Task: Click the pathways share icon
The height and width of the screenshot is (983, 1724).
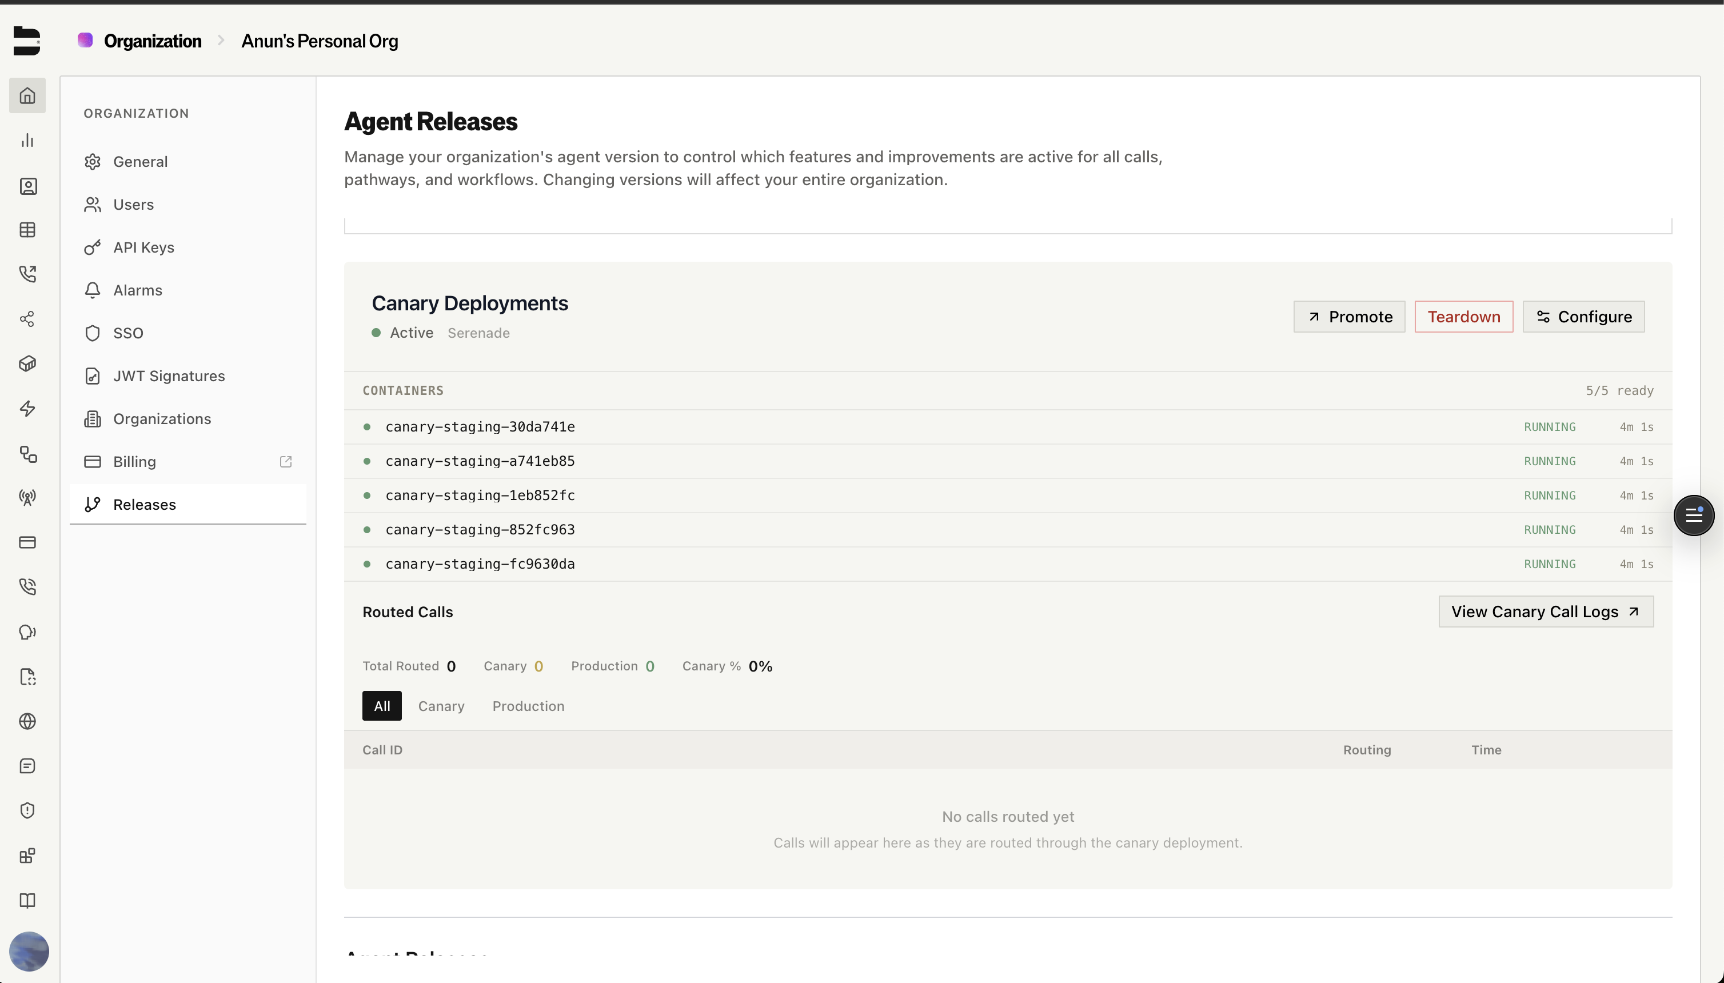Action: (27, 319)
